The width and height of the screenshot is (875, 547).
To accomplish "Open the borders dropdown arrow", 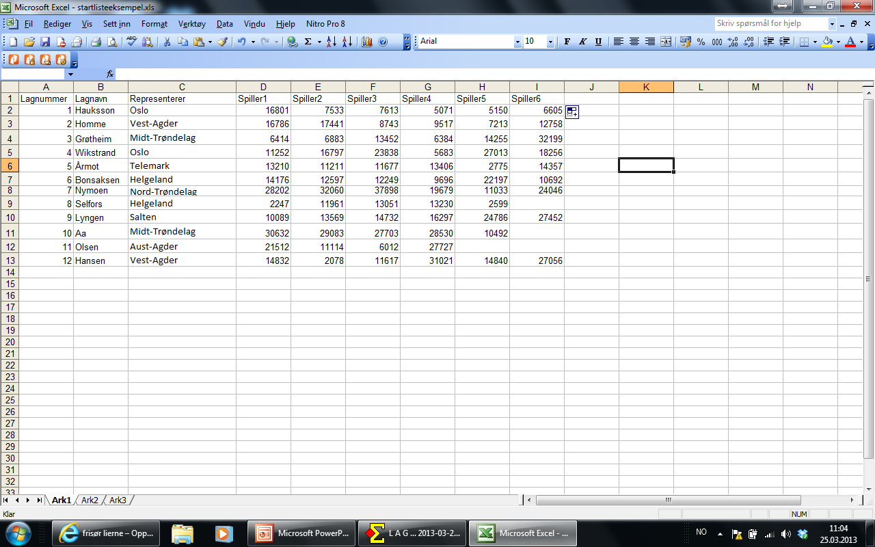I will (815, 42).
